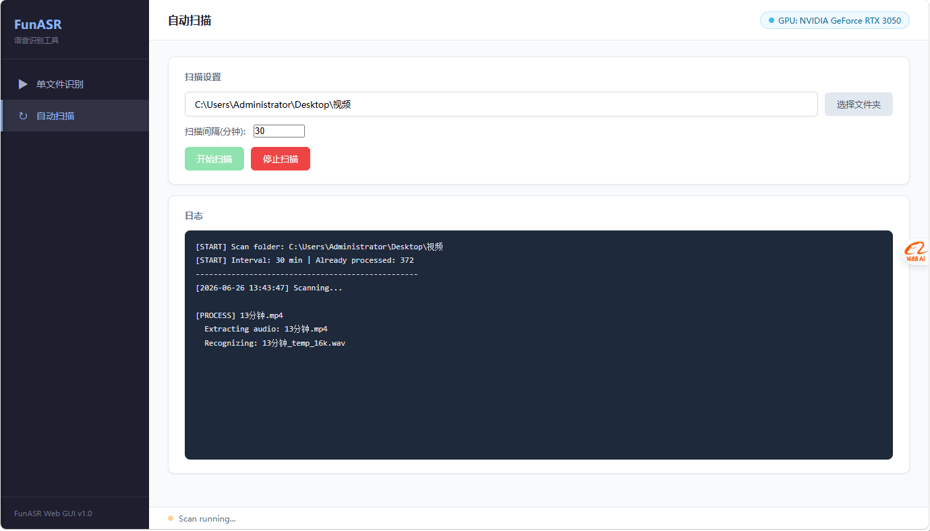Focus the 扫描间隔 minutes input box
930x531 pixels.
[279, 131]
